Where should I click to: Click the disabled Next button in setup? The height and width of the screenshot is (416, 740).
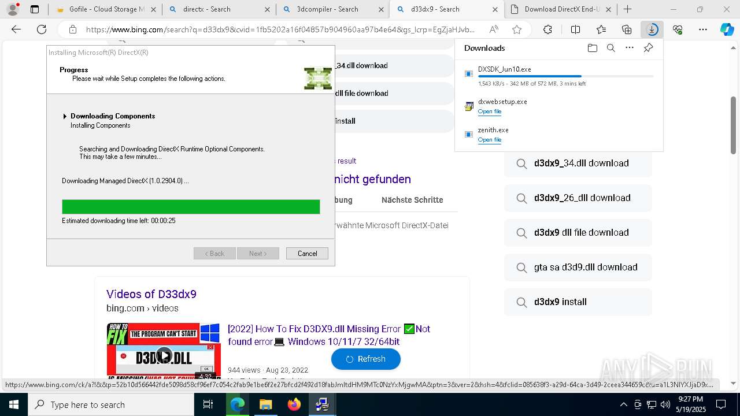click(x=258, y=254)
